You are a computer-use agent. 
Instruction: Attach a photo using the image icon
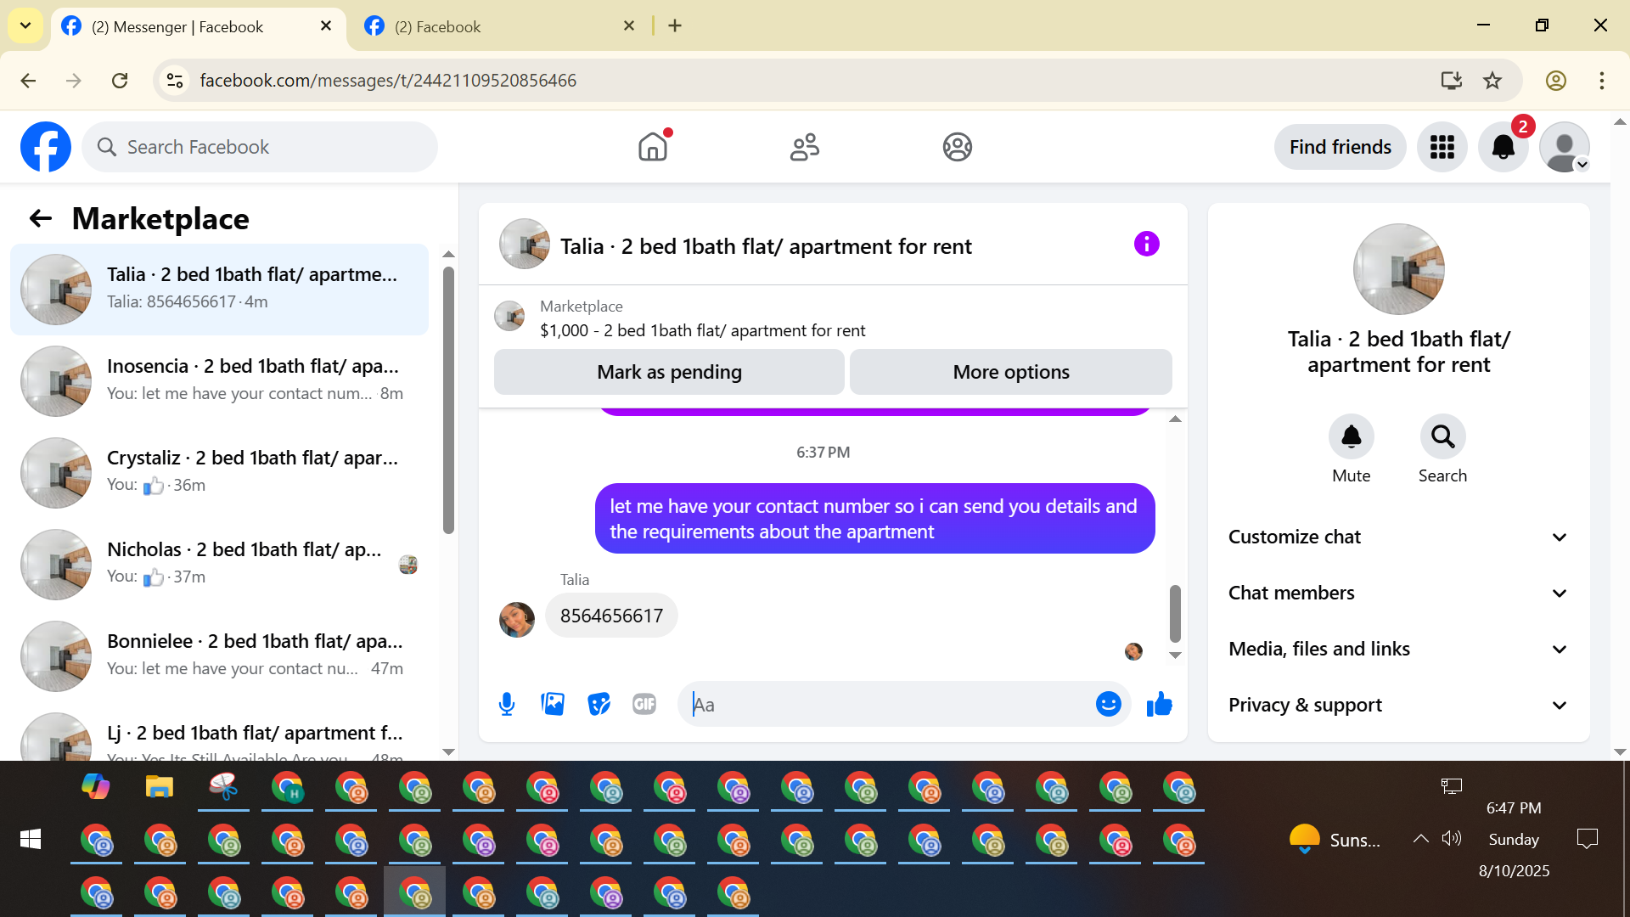(x=553, y=704)
